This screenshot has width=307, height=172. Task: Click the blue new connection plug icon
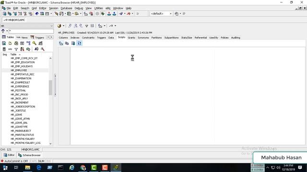point(121,14)
